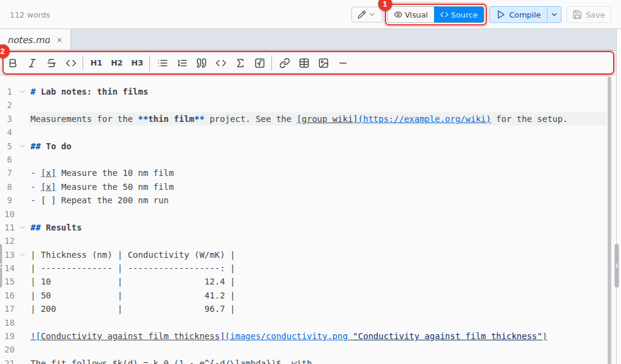
Task: Click the group wiki link text
Action: pos(328,119)
